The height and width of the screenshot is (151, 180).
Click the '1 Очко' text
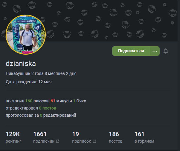(x=80, y=101)
